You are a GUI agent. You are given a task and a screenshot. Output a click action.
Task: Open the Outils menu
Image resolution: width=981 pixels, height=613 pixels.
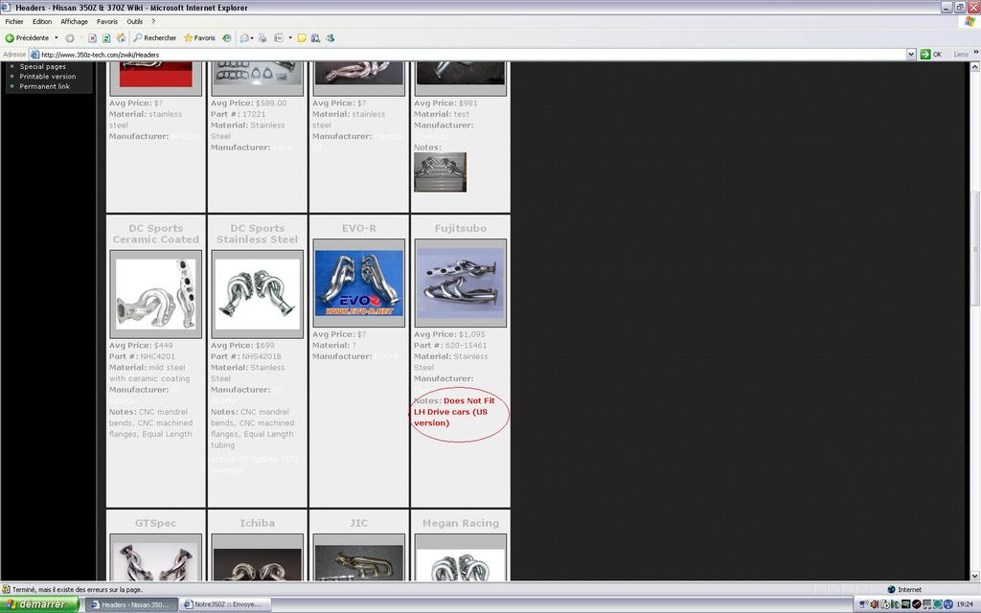pos(134,21)
